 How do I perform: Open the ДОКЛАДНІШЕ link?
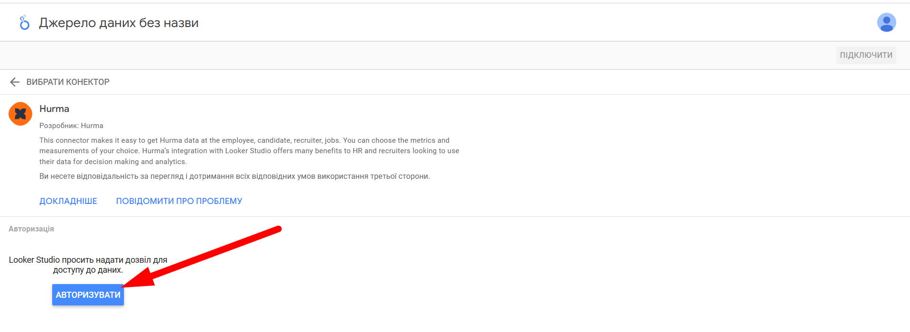(68, 201)
